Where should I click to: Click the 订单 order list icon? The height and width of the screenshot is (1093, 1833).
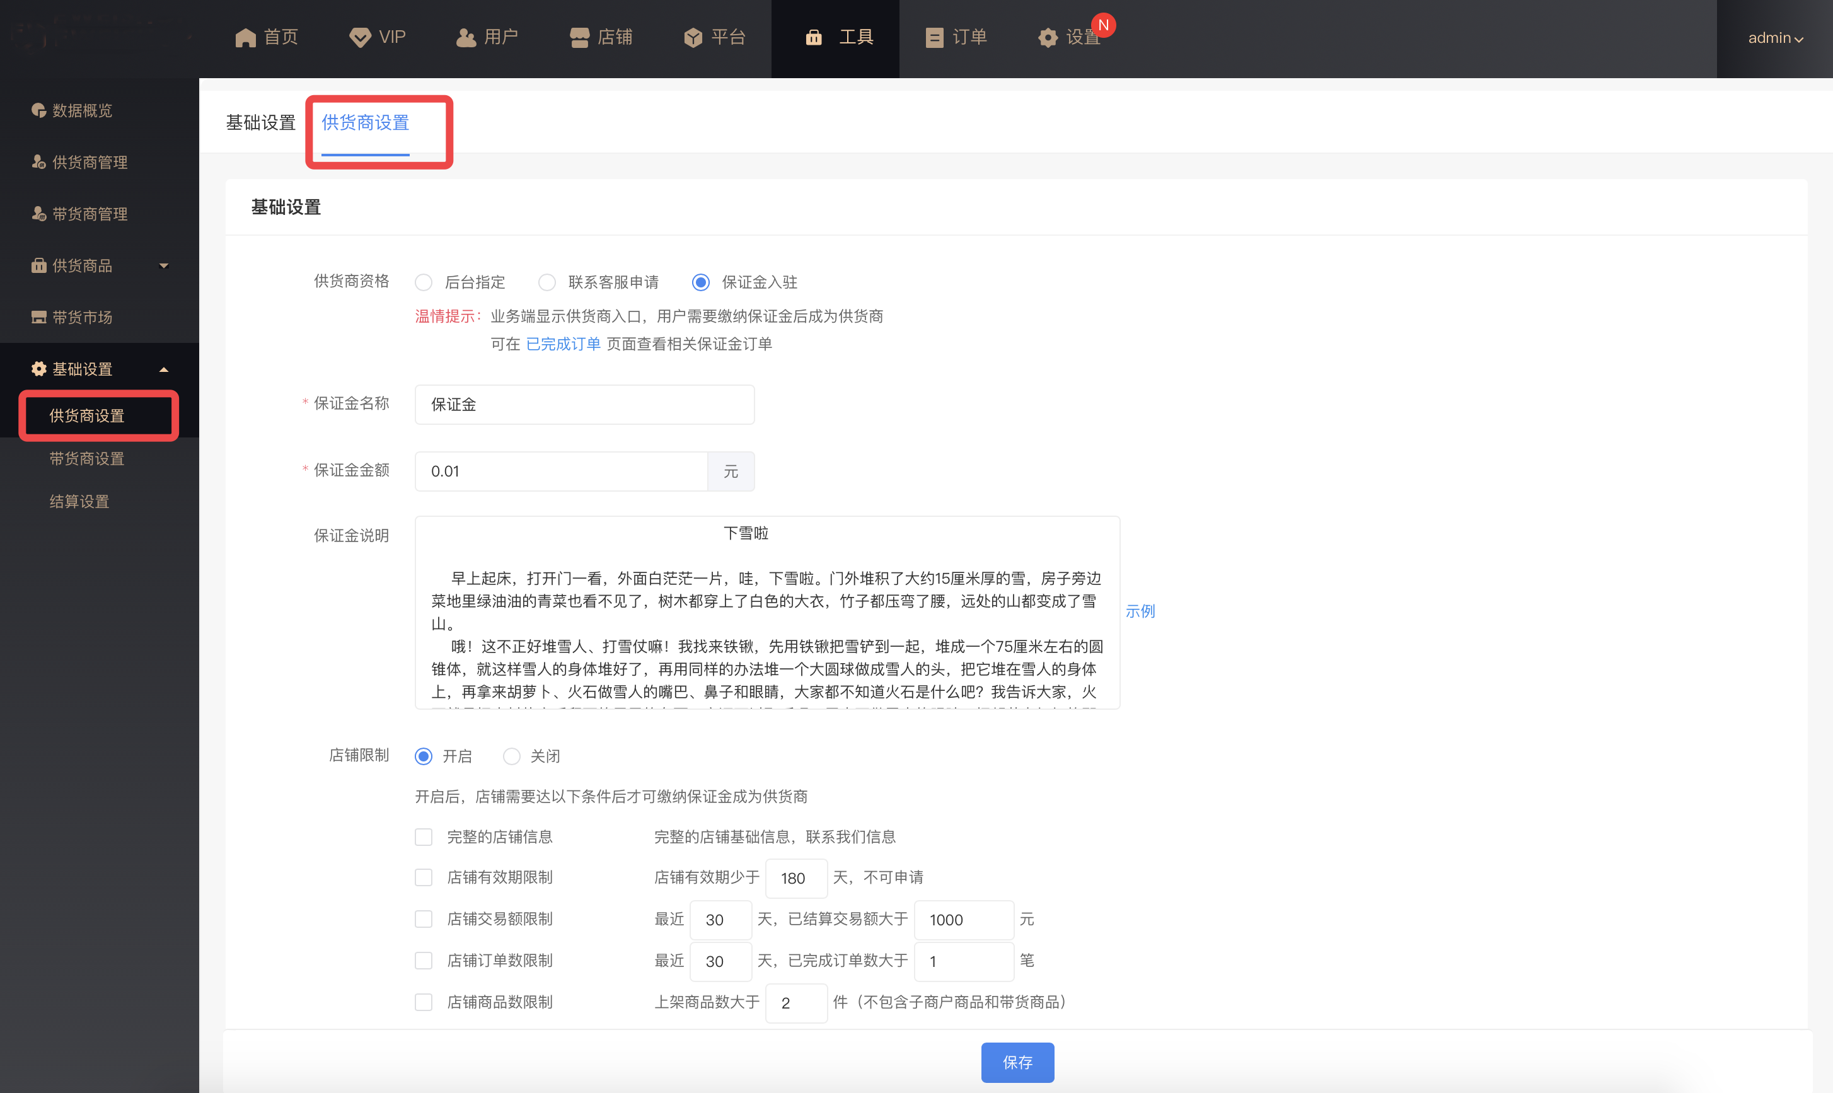click(x=934, y=38)
